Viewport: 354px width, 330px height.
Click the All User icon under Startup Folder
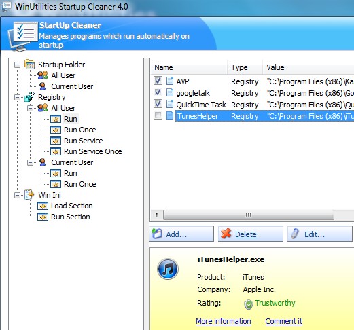pyautogui.click(x=43, y=75)
